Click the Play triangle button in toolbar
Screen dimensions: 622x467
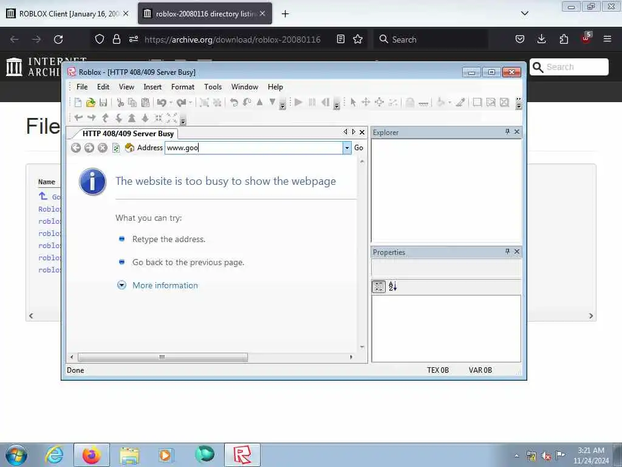click(299, 102)
